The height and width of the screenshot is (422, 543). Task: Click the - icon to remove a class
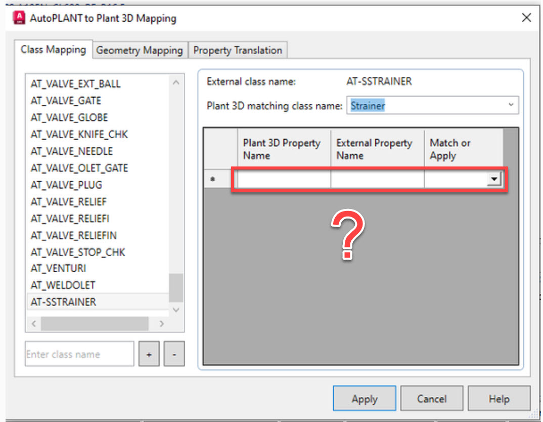pos(174,354)
